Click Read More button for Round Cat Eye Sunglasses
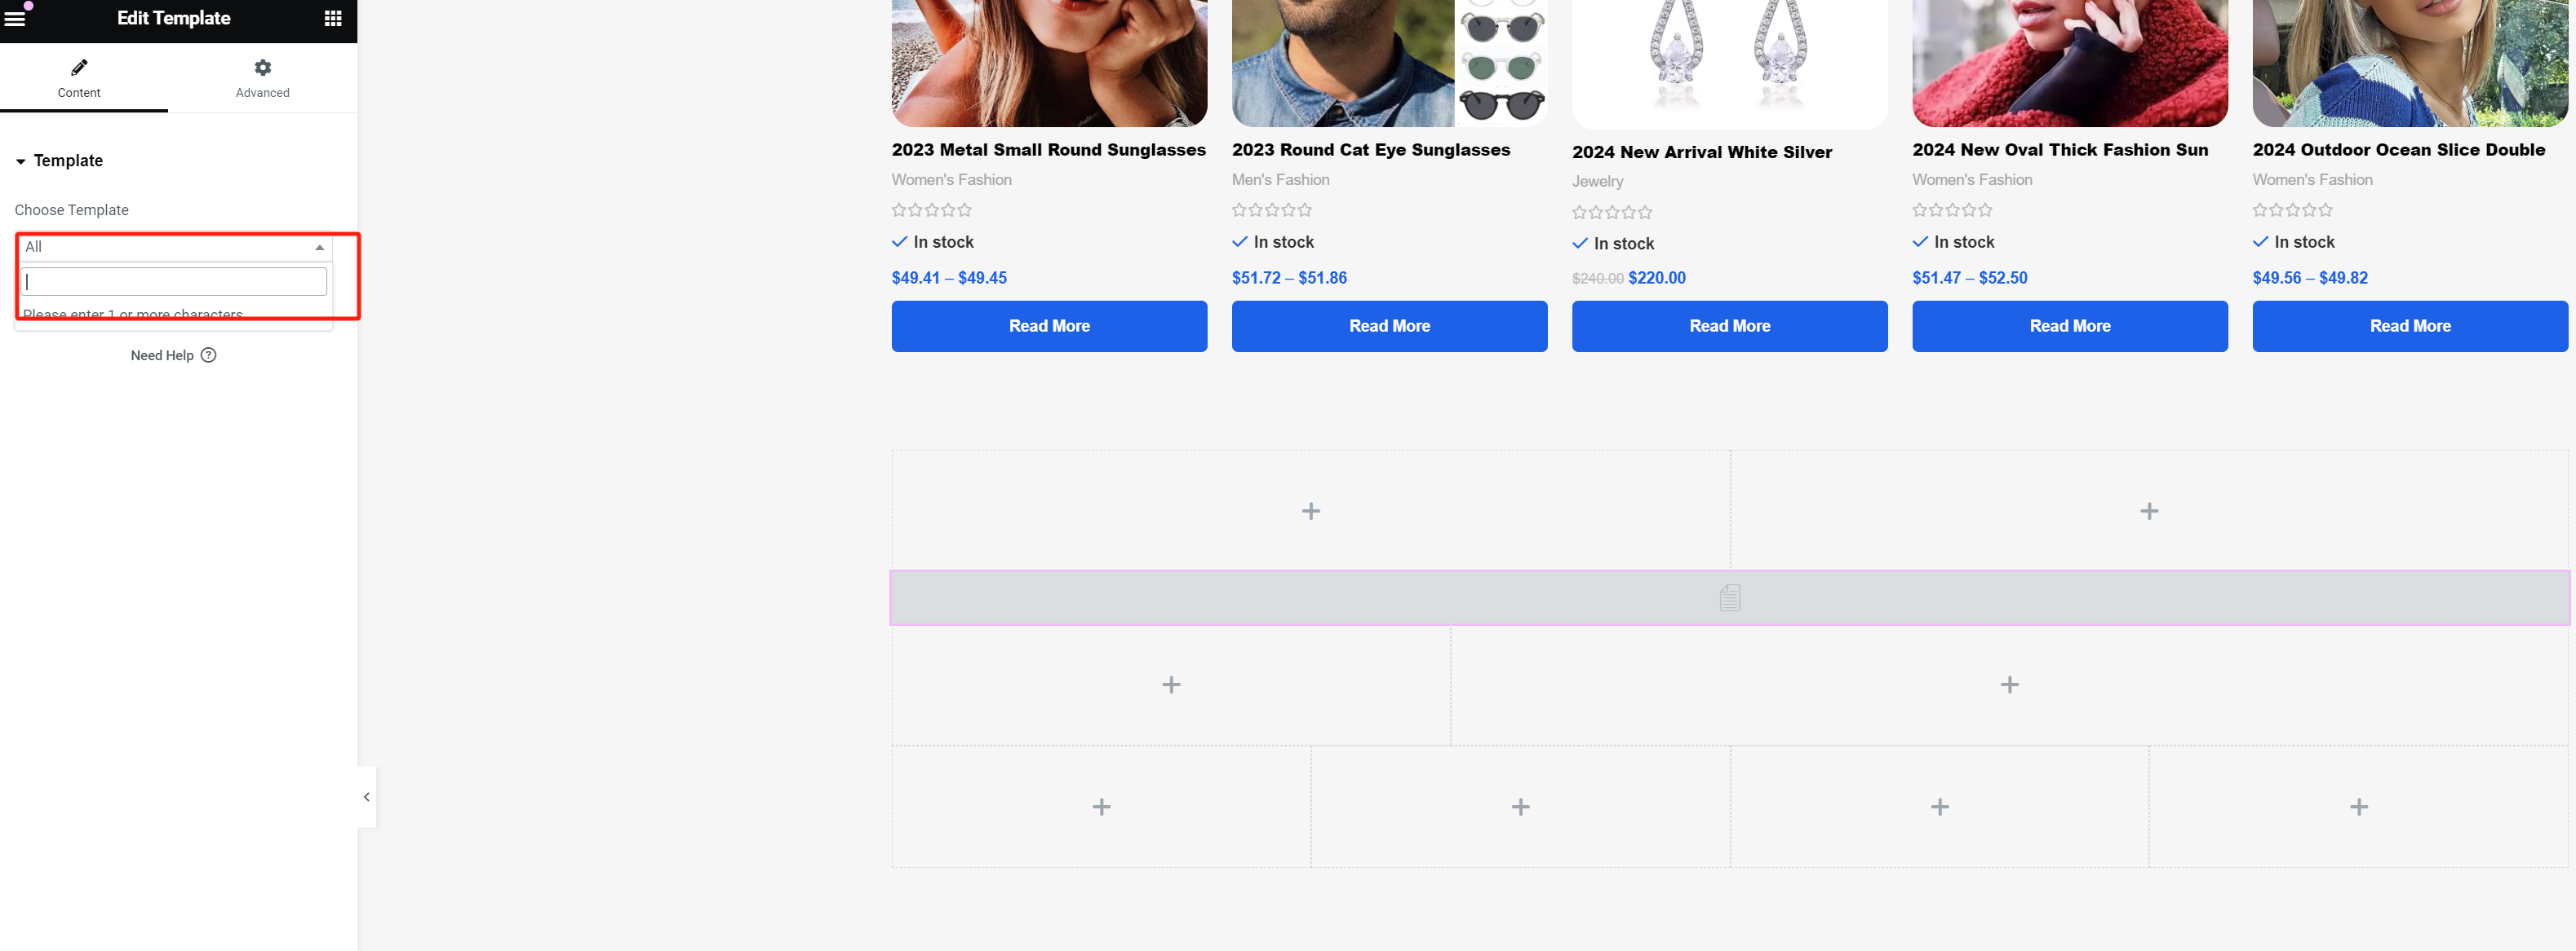 click(x=1390, y=324)
